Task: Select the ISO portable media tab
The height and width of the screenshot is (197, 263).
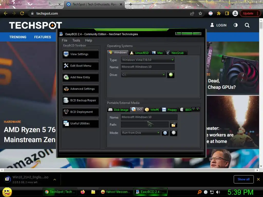Action: tap(137, 109)
